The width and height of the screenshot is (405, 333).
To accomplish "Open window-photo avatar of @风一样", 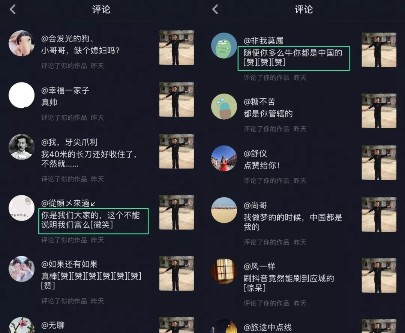I will coord(224,271).
